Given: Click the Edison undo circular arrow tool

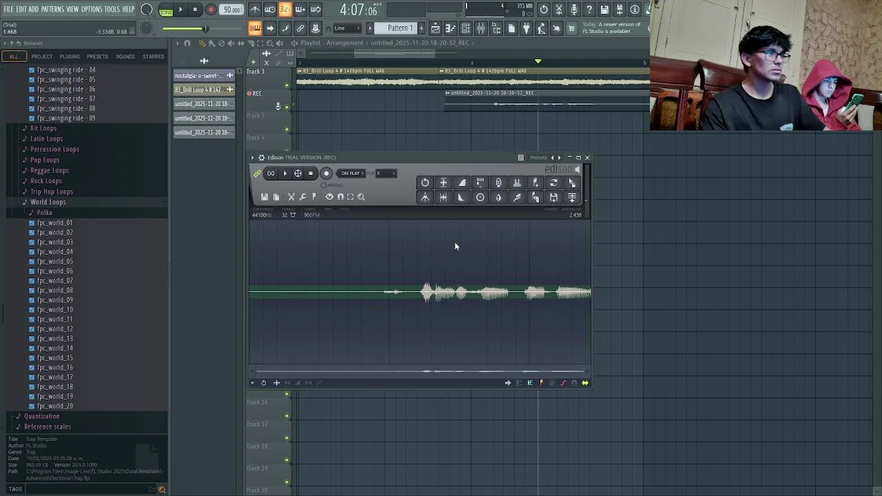Looking at the screenshot, I should click(425, 183).
